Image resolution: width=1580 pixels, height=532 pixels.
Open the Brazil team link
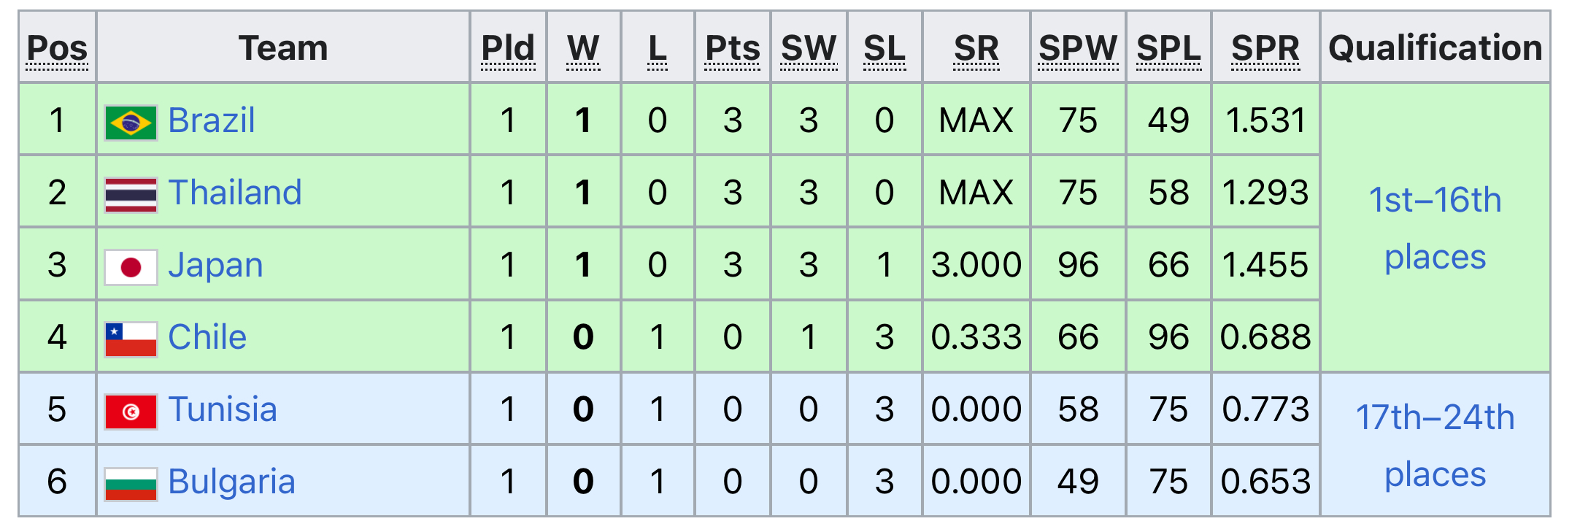212,120
